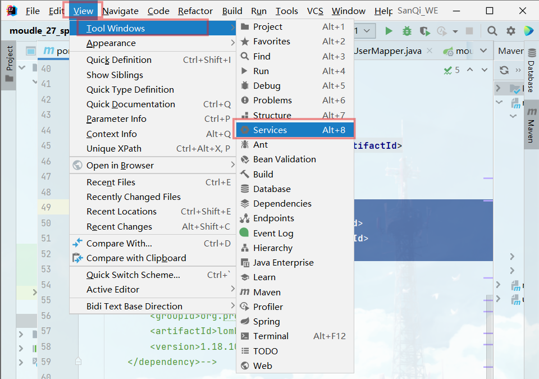
Task: Open Terminal from Tool Windows submenu
Action: pyautogui.click(x=295, y=336)
